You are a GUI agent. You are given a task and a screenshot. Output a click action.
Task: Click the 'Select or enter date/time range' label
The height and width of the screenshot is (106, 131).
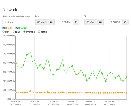click(16, 16)
